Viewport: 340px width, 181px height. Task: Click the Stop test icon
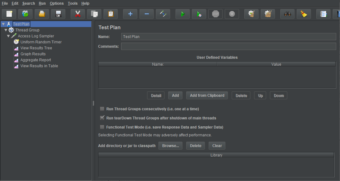point(216,14)
